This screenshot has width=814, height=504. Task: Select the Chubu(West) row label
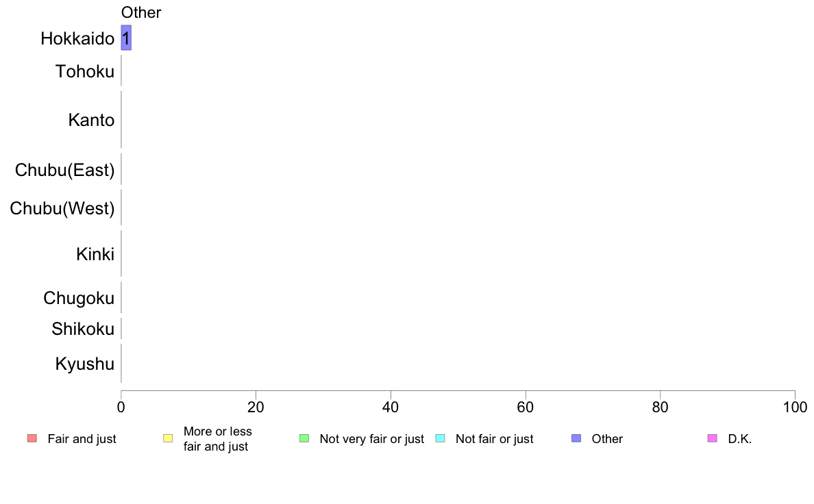tap(62, 208)
